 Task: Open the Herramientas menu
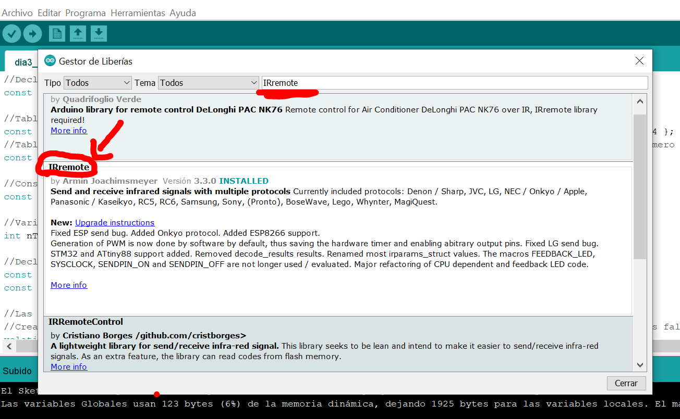click(138, 13)
